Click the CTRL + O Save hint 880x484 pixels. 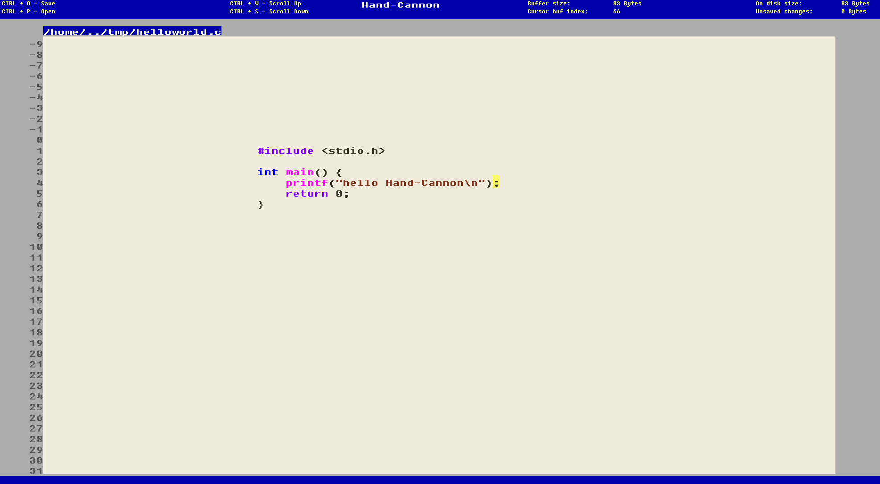(29, 4)
